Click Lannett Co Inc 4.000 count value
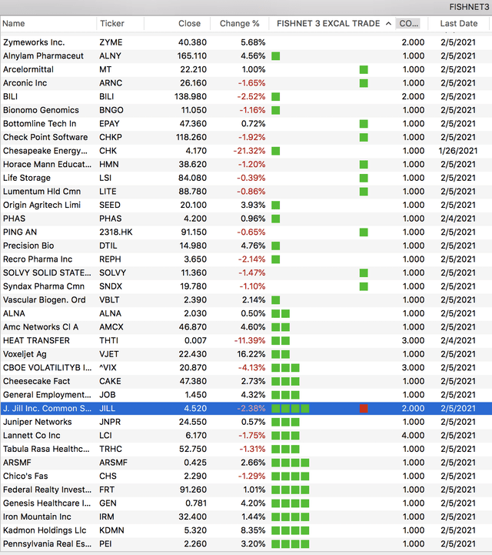 tap(413, 436)
